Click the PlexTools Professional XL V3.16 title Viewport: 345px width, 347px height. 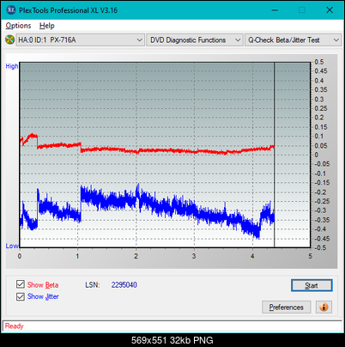coord(68,10)
